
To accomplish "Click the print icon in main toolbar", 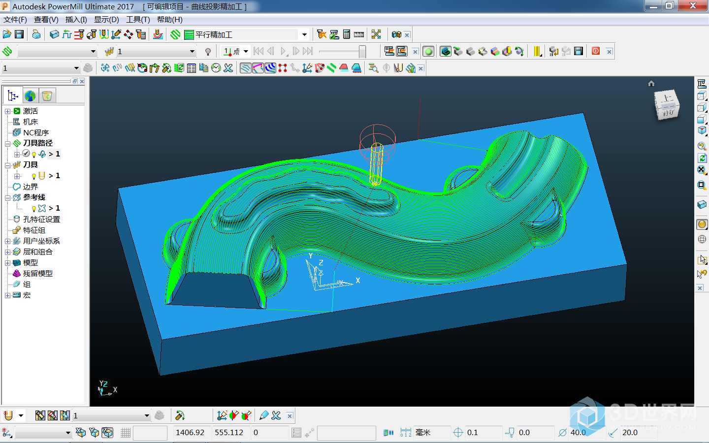I will pos(36,34).
